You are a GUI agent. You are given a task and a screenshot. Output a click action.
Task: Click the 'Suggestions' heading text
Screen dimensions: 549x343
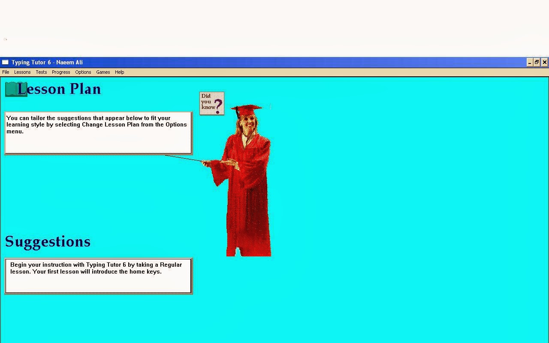coord(47,241)
